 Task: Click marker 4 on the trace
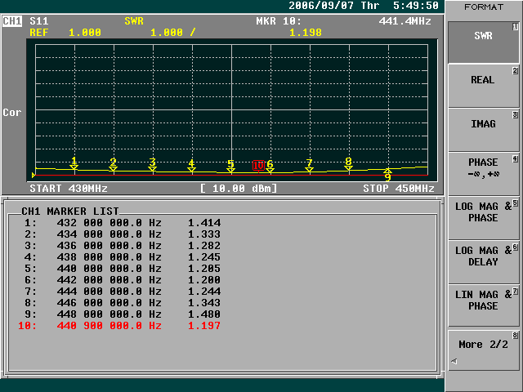(191, 166)
